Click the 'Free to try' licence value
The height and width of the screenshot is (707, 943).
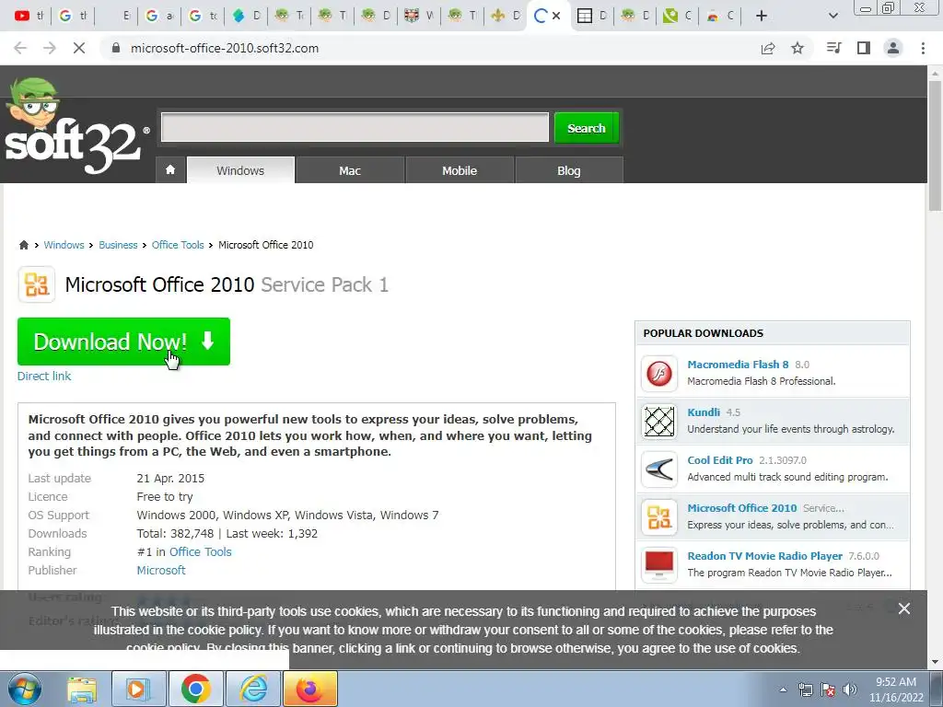coord(165,496)
